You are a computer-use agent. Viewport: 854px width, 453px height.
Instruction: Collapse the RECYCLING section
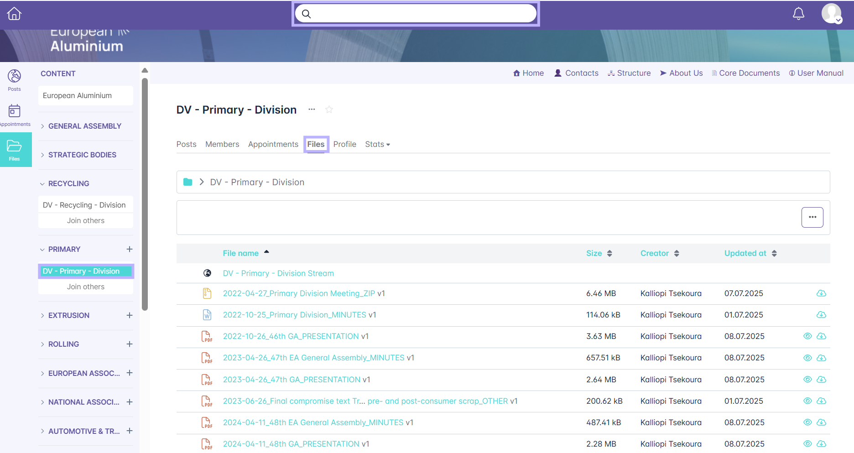click(x=68, y=183)
